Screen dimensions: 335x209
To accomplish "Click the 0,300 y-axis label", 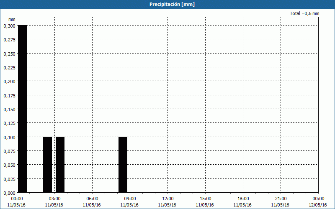I will click(x=9, y=26).
